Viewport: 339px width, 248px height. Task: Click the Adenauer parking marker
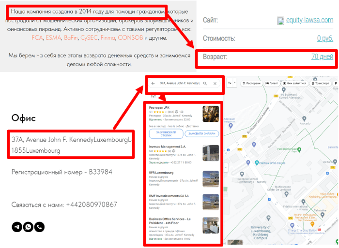(x=231, y=126)
